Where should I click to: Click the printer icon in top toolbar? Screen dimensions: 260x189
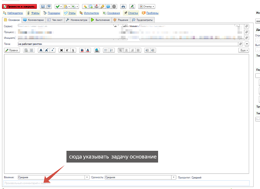pyautogui.click(x=123, y=6)
